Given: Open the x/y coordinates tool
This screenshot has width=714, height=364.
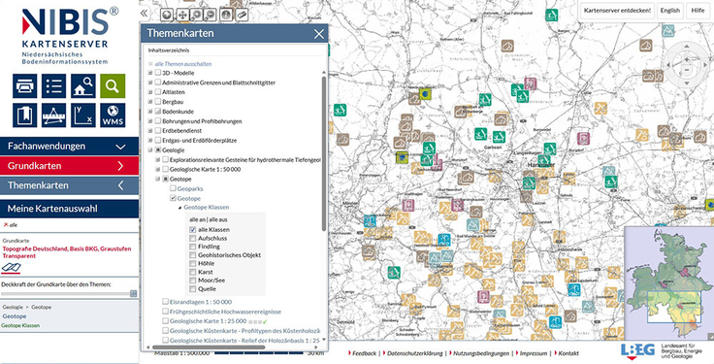Looking at the screenshot, I should [x=83, y=116].
